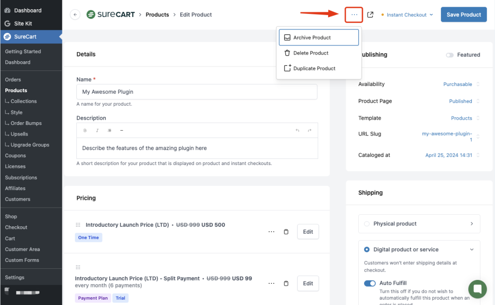The image size is (495, 305).
Task: Click Edit for the Split Payment price
Action: click(x=308, y=283)
